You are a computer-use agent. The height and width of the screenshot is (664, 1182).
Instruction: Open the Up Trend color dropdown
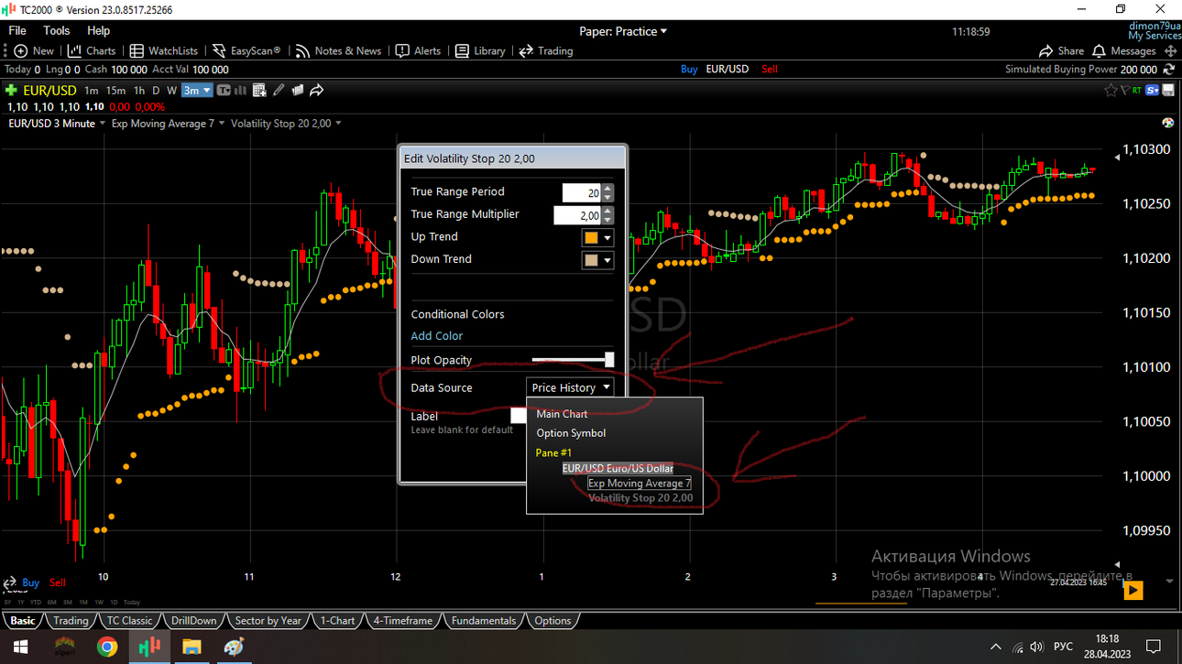click(x=597, y=237)
